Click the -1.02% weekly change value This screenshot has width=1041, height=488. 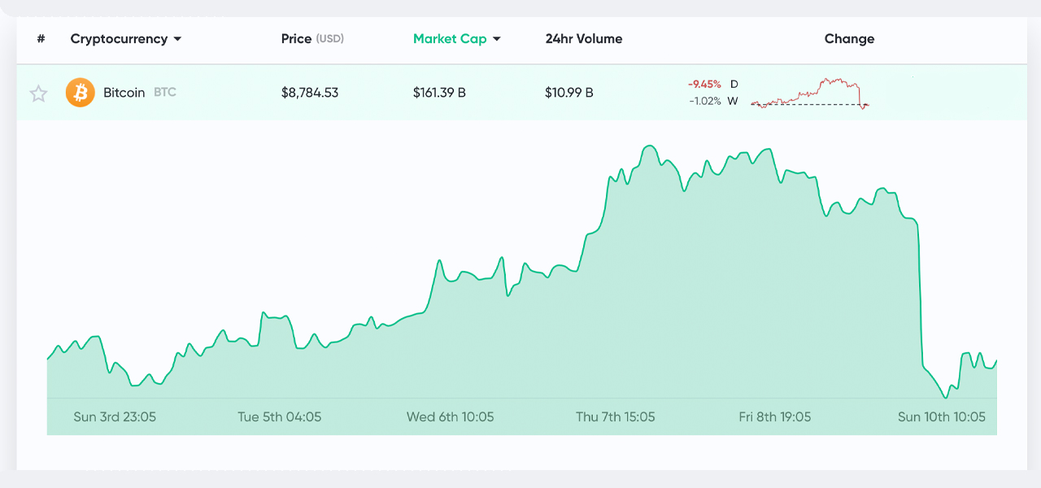pyautogui.click(x=705, y=101)
